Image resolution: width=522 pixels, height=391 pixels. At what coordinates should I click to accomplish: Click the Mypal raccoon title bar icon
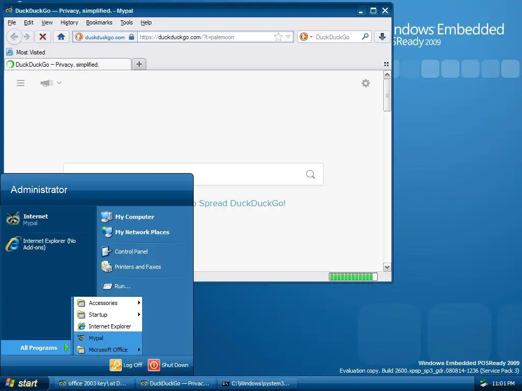point(9,10)
